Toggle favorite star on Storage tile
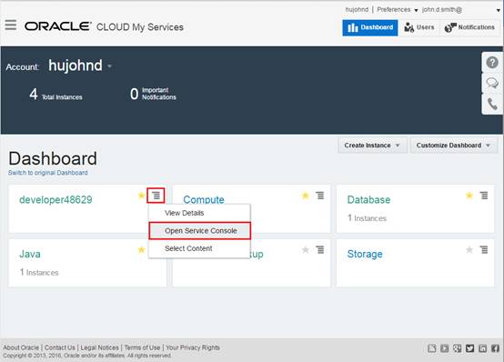The image size is (504, 362). 469,249
